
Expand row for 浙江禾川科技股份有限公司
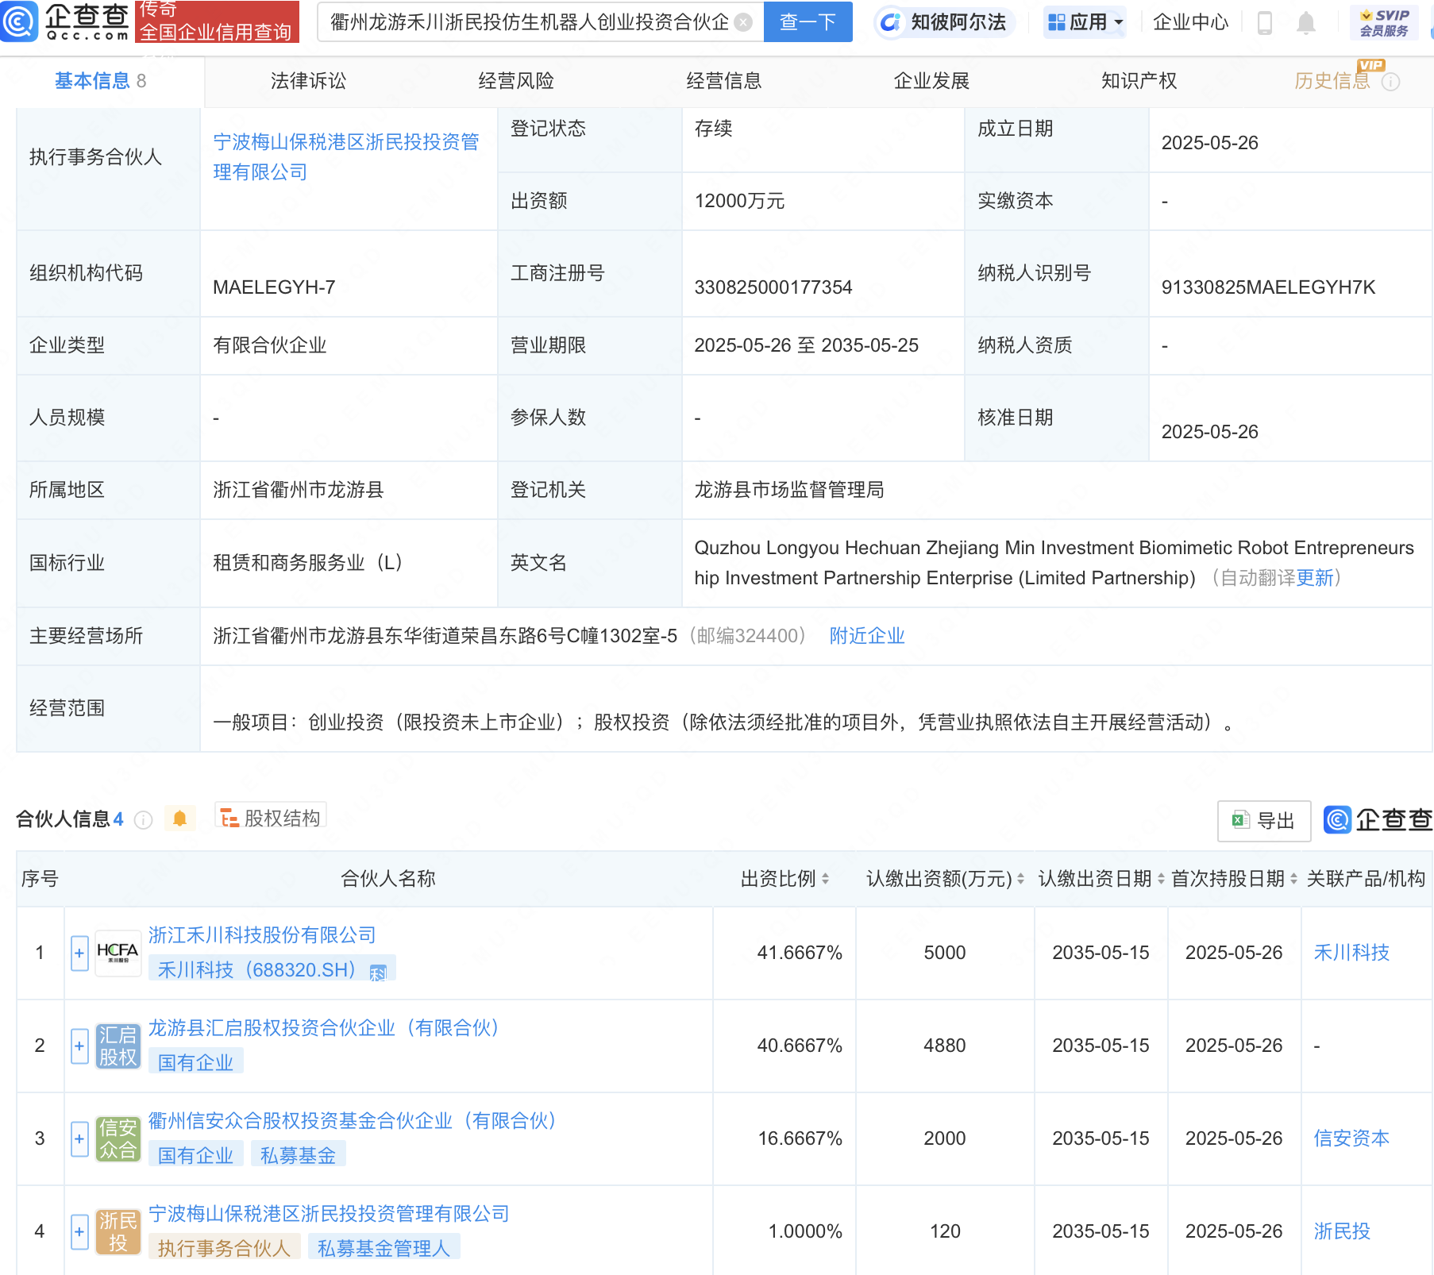(x=79, y=953)
